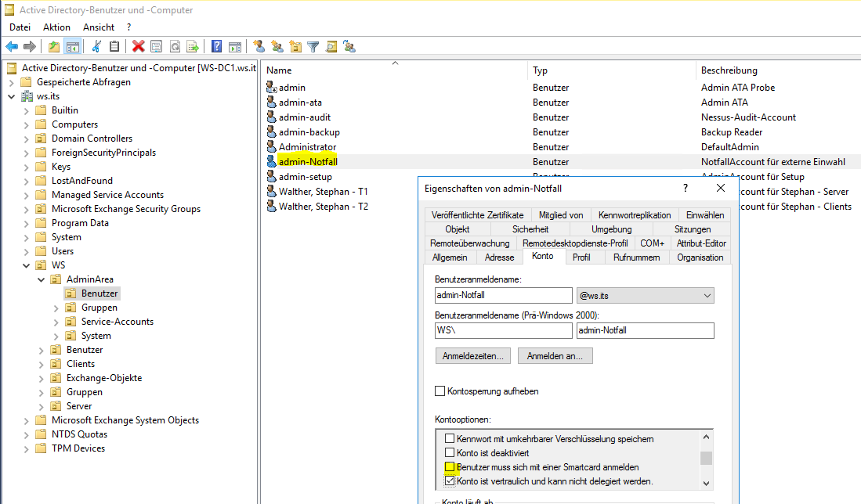This screenshot has height=504, width=861.
Task: Uncheck Konto ist vertraulich checkbox
Action: click(x=450, y=481)
